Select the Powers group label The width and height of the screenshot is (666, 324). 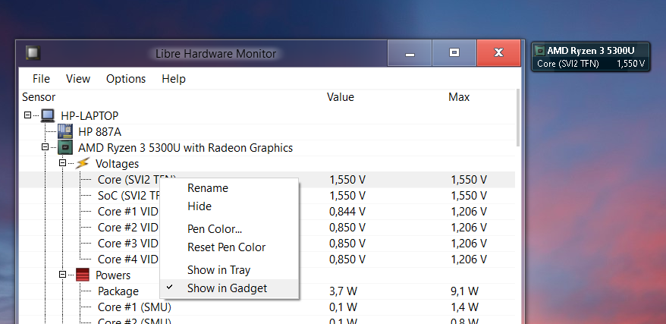(113, 275)
